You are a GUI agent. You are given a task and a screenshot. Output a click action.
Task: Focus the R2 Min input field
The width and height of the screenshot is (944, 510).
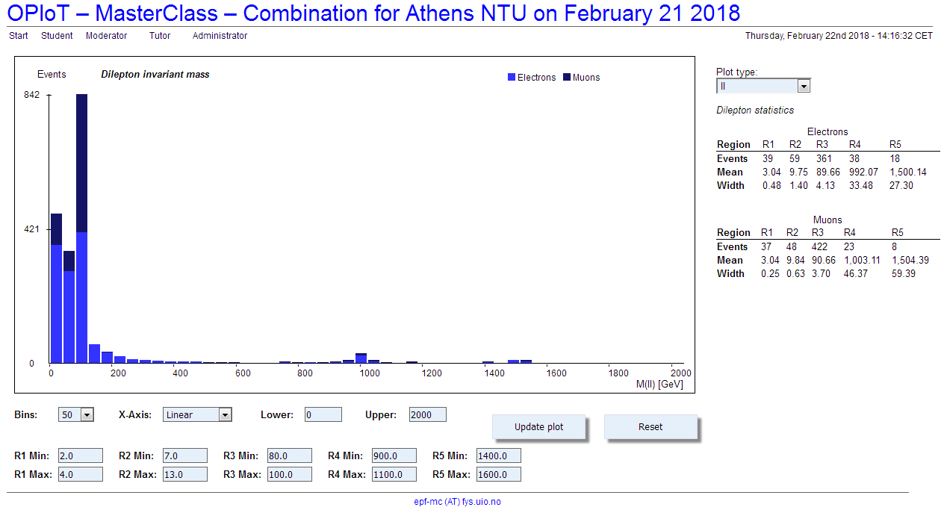coord(185,455)
